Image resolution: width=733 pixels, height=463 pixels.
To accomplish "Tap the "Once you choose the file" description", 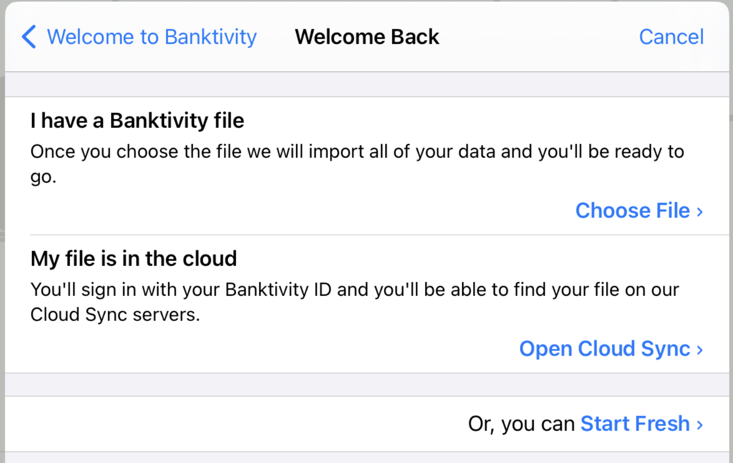I will pos(357,152).
